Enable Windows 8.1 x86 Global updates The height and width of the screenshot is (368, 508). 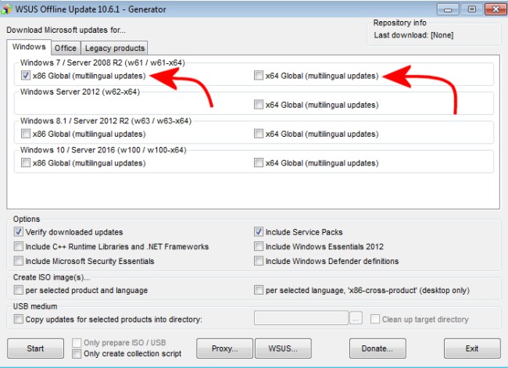coord(26,134)
